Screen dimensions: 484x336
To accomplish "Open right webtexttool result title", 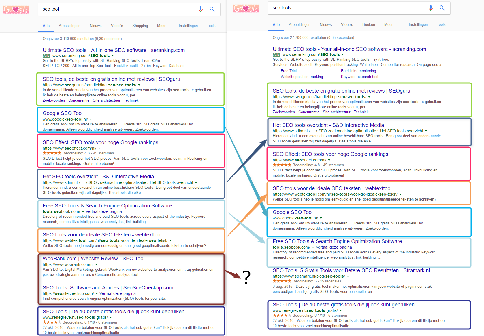I will pyautogui.click(x=332, y=188).
